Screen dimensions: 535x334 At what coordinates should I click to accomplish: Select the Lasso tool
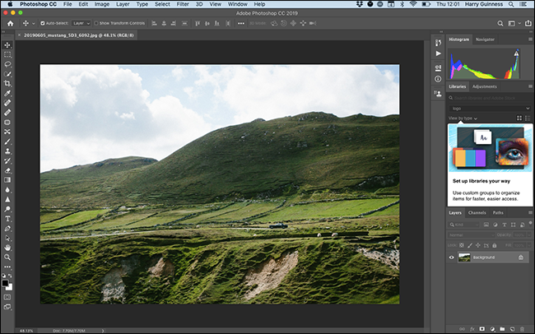7,64
